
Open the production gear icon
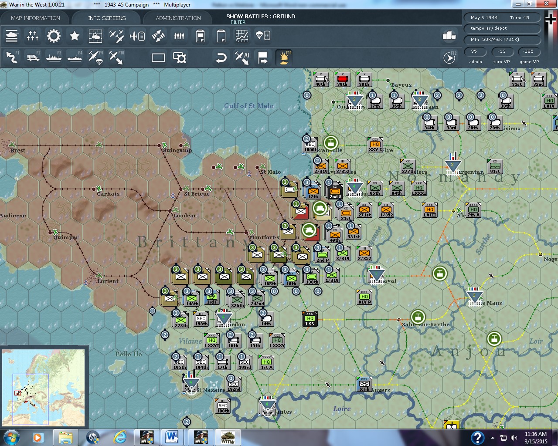click(54, 36)
